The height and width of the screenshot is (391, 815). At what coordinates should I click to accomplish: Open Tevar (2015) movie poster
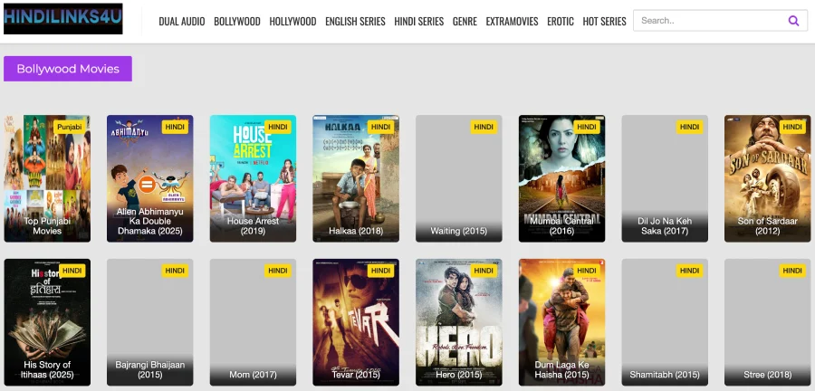[x=356, y=322]
